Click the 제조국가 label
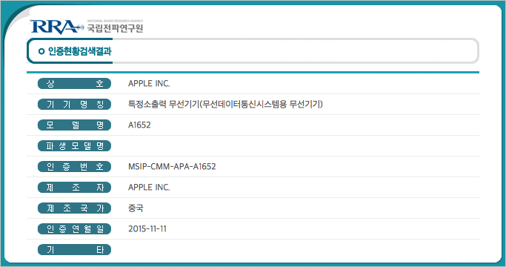Screen dimensions: 506x267 point(75,208)
